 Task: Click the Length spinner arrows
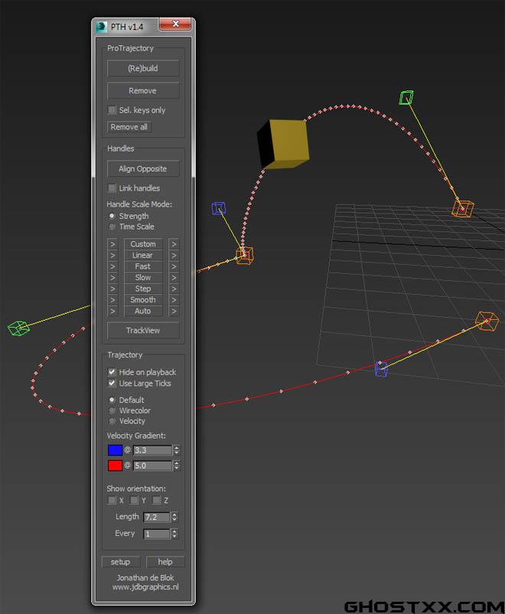(174, 517)
